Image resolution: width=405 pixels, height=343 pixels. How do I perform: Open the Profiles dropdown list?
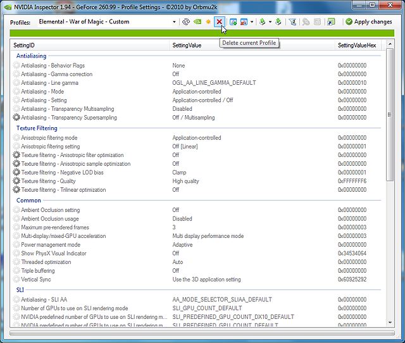pyautogui.click(x=174, y=22)
